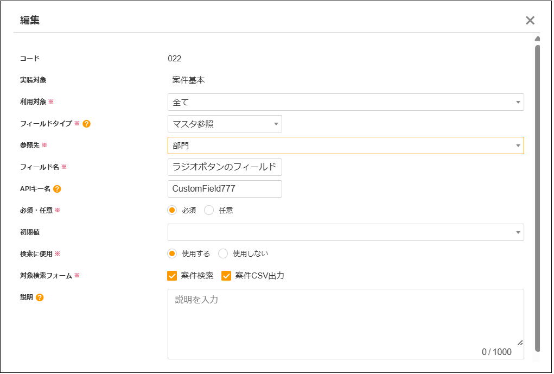
Task: Click the dialog's vertical scrollbar
Action: pyautogui.click(x=537, y=195)
